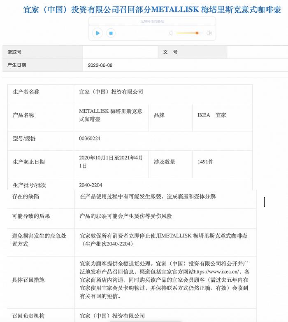This screenshot has width=288, height=322.
Task: Select the model number 00360224
Action: click(90, 138)
